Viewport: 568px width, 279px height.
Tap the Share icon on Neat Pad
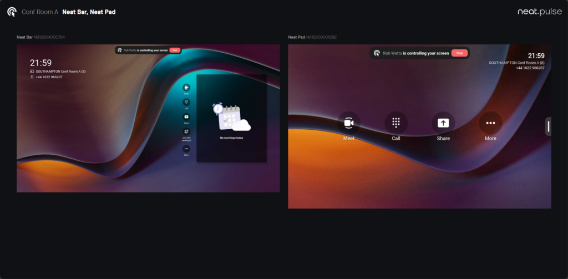coord(443,123)
